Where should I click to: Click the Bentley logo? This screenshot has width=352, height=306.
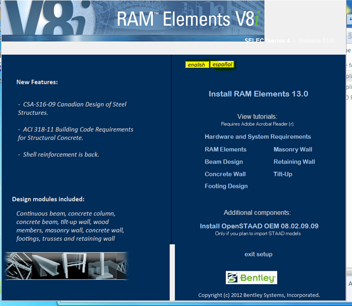point(251,278)
